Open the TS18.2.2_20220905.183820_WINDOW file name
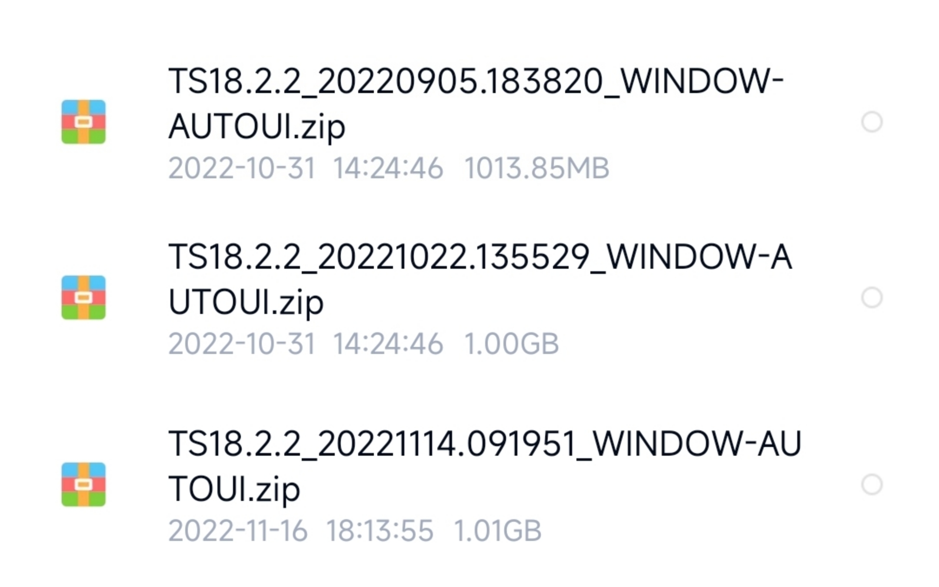The image size is (939, 587). 476,103
